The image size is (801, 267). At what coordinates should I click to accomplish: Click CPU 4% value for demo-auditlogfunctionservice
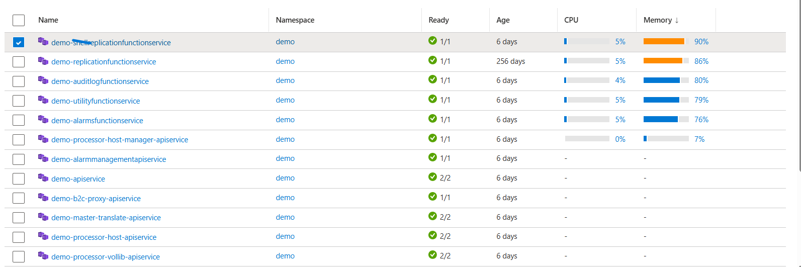(620, 80)
